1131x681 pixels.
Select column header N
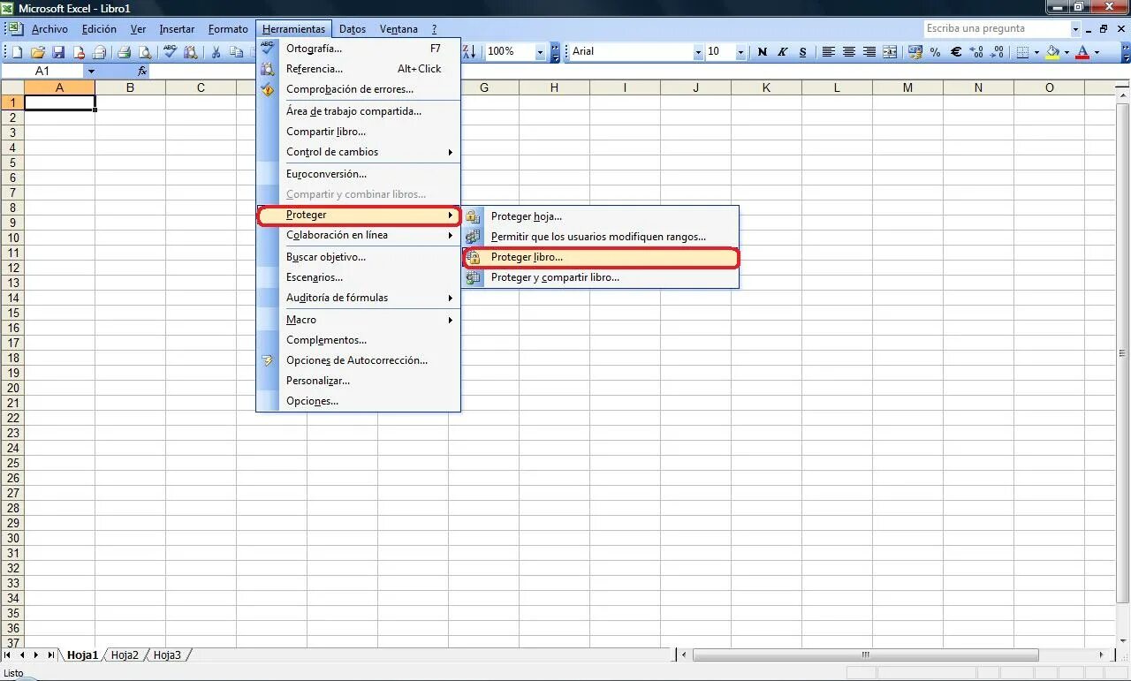pyautogui.click(x=978, y=87)
